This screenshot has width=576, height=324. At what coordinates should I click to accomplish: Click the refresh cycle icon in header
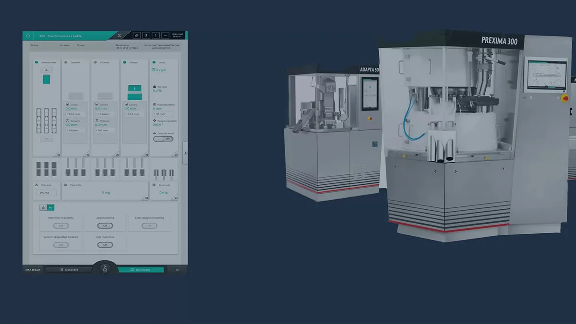pyautogui.click(x=120, y=36)
